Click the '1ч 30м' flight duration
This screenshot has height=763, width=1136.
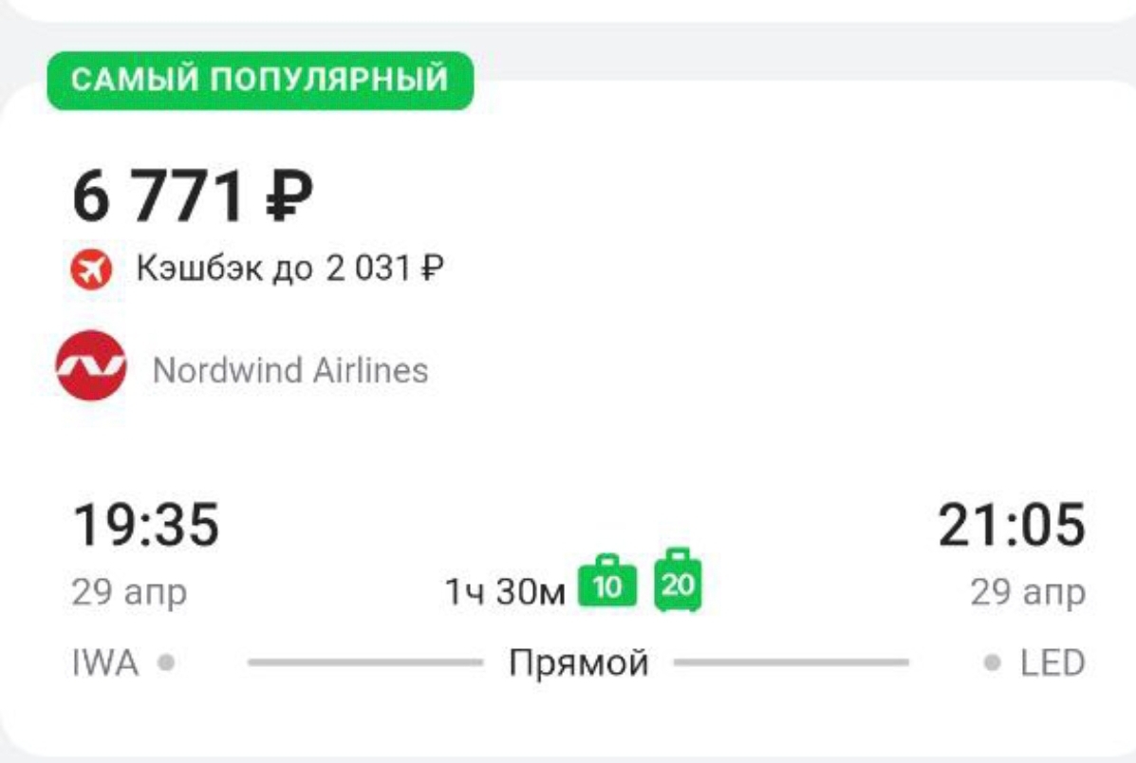tap(505, 593)
